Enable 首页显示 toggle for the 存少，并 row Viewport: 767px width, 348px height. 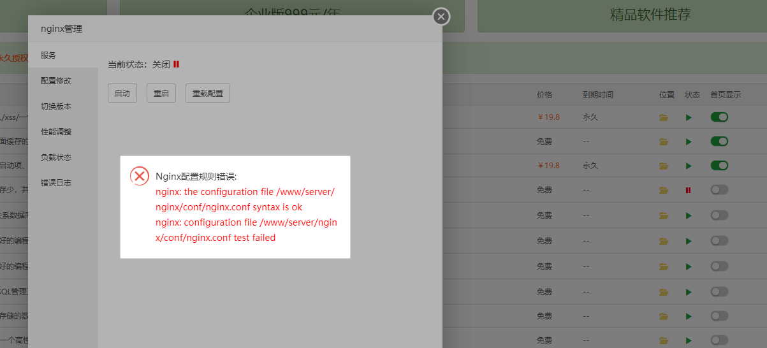[719, 189]
